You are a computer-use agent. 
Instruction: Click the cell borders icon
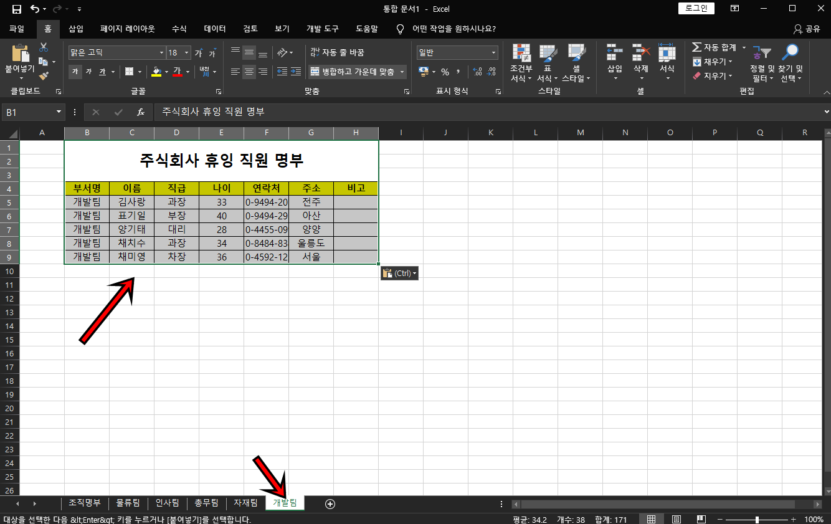tap(130, 72)
